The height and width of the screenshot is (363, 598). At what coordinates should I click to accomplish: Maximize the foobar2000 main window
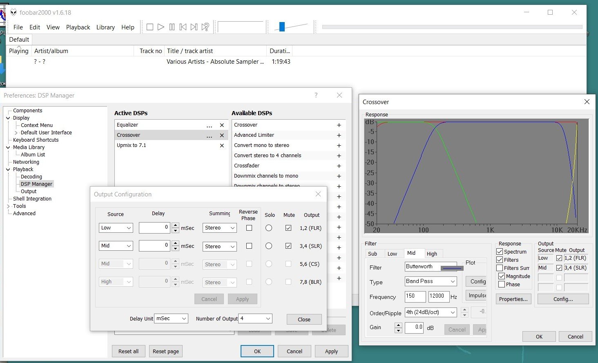[550, 12]
